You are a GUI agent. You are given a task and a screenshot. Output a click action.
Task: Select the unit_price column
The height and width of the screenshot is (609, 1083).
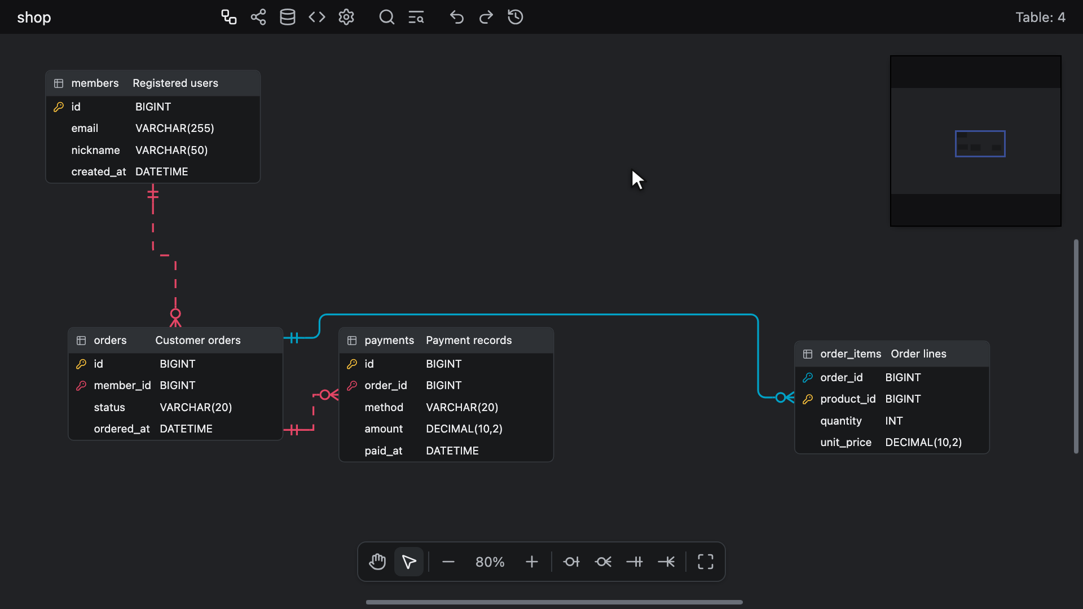pos(846,443)
